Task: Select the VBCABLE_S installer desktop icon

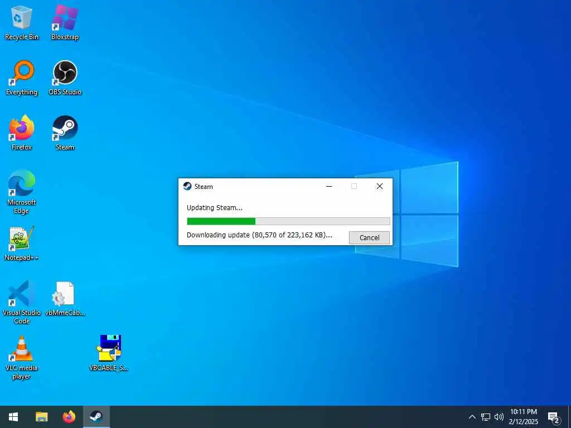Action: tap(109, 353)
